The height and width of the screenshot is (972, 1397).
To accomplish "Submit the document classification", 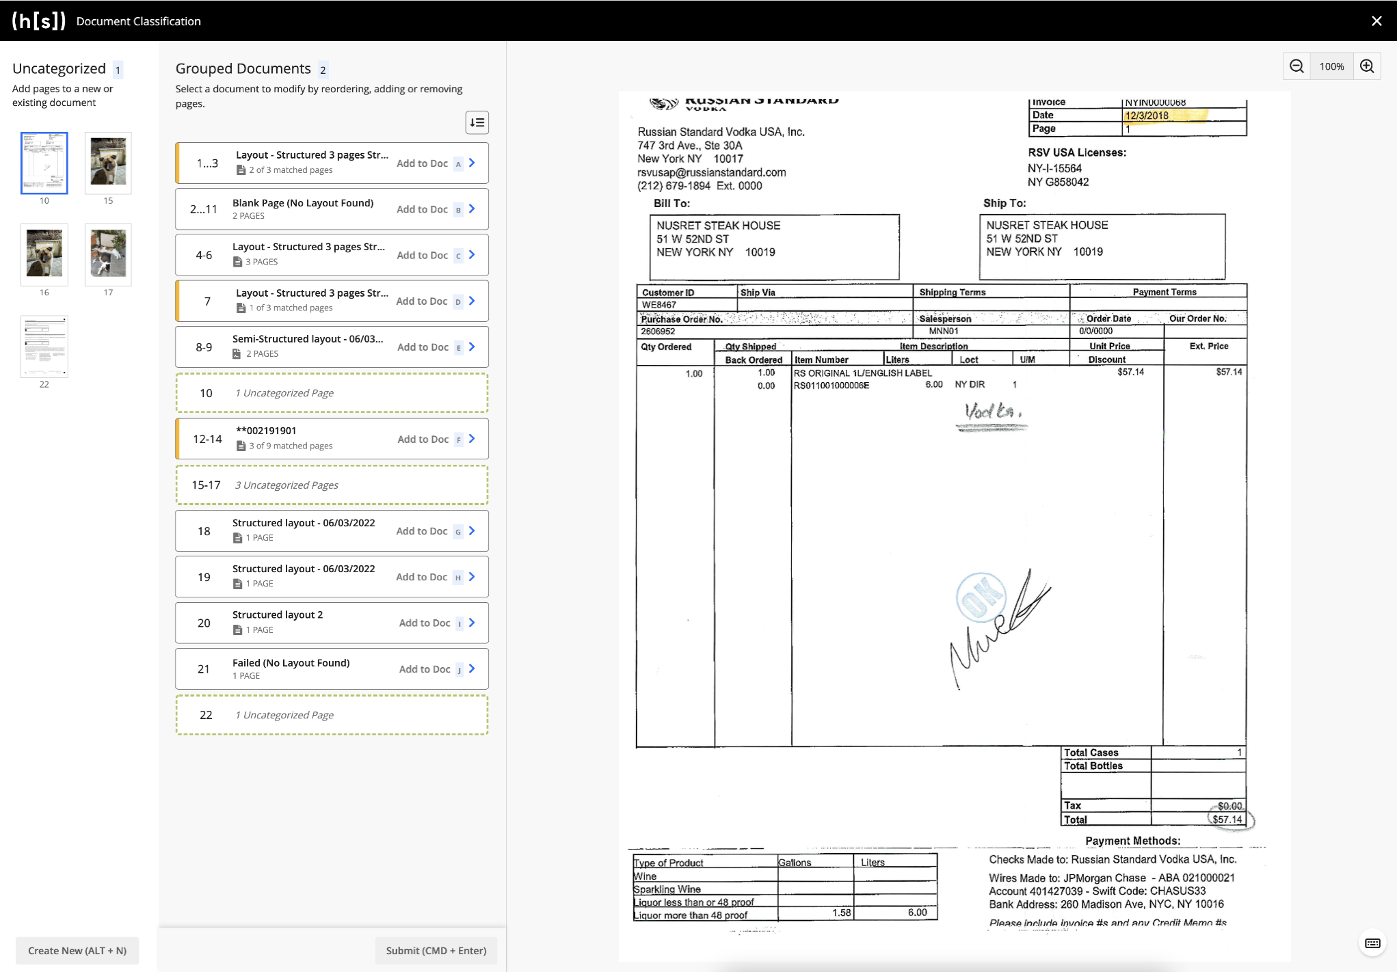I will (436, 950).
